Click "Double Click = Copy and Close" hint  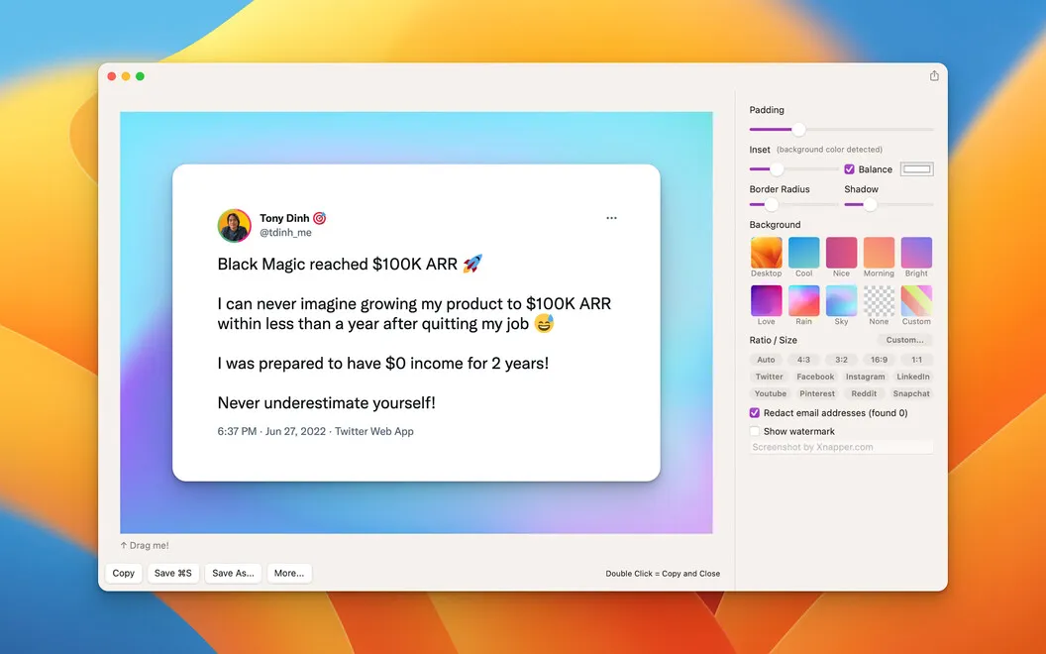pyautogui.click(x=663, y=574)
